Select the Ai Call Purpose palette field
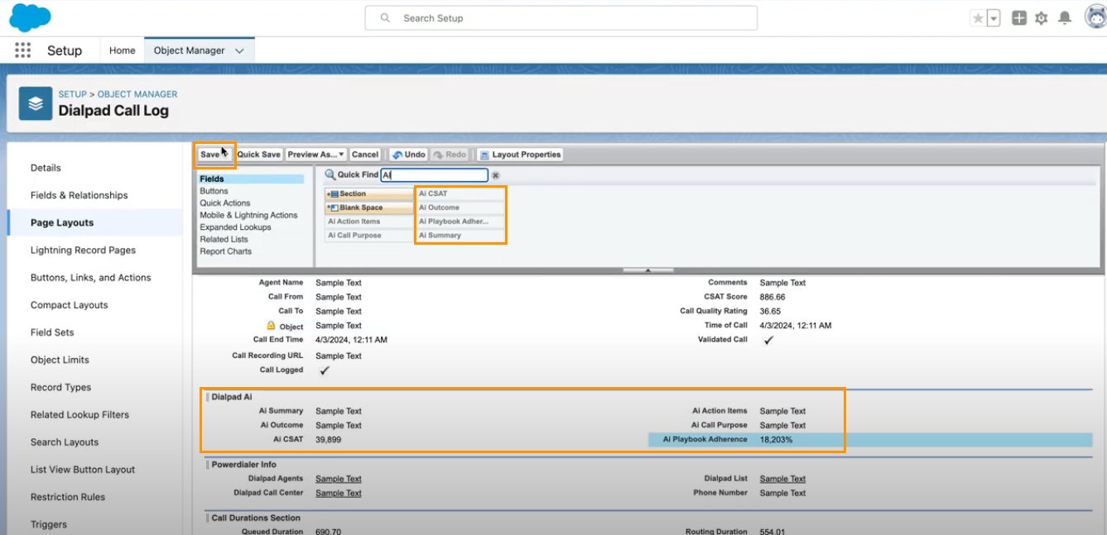1107x535 pixels. (369, 236)
